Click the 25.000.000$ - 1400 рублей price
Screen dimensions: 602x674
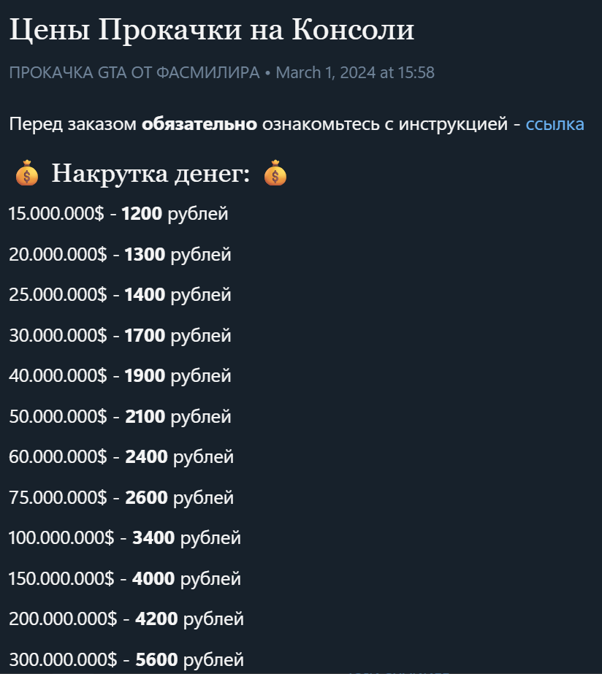[120, 295]
